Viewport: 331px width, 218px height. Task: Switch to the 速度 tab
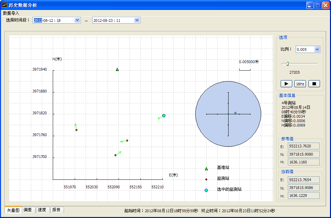coord(42,210)
